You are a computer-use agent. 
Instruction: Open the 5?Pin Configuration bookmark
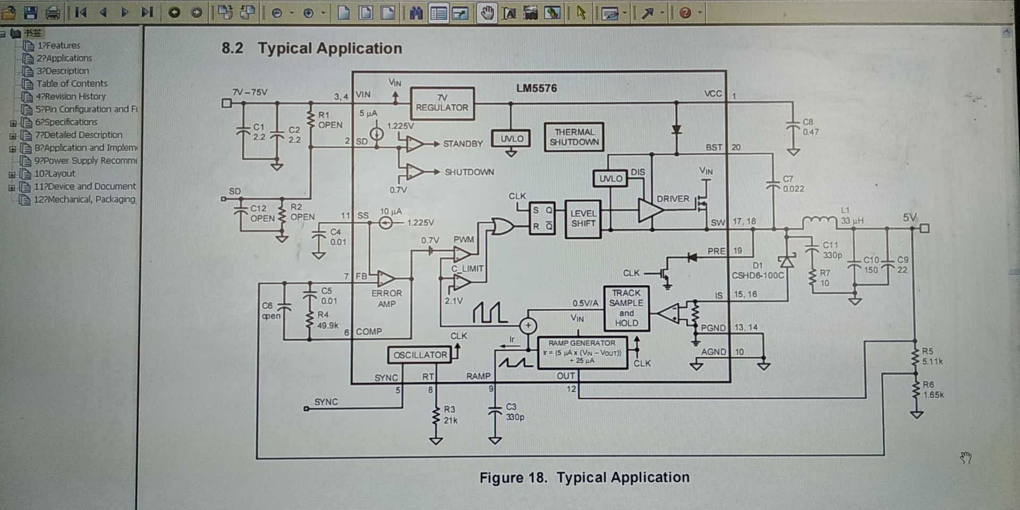pyautogui.click(x=87, y=109)
